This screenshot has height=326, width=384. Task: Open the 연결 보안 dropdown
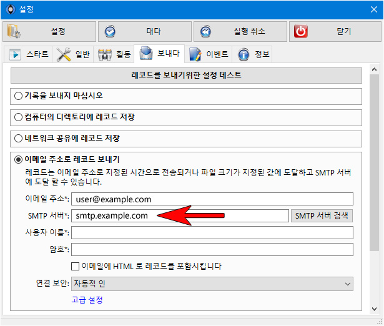[x=212, y=284]
